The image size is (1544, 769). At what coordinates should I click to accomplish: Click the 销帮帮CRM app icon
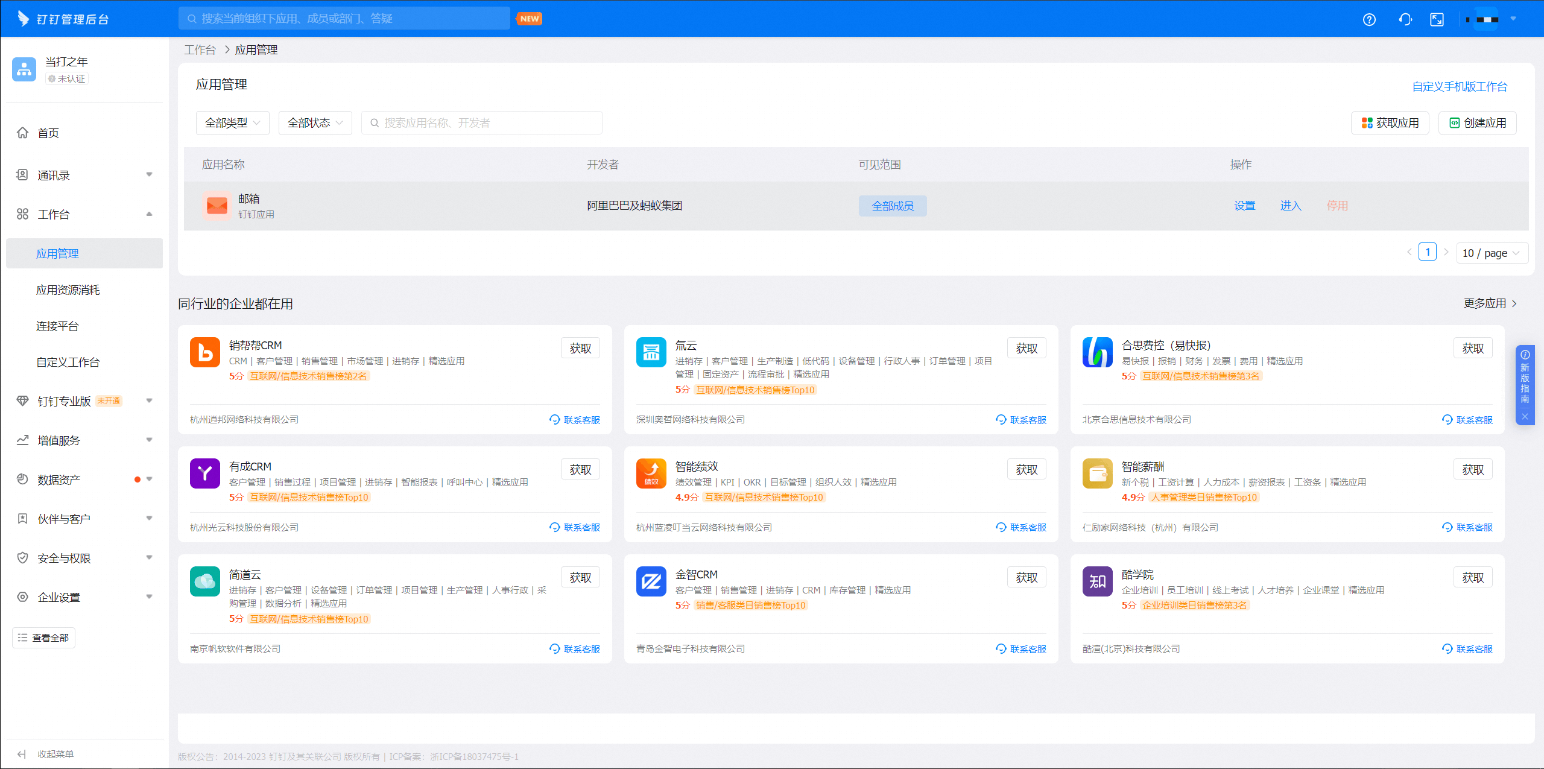click(x=205, y=352)
